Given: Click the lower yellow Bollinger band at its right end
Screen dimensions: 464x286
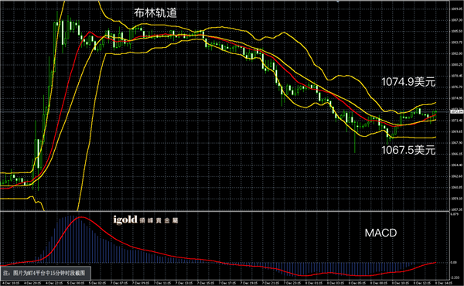Looking at the screenshot, I should 434,138.
